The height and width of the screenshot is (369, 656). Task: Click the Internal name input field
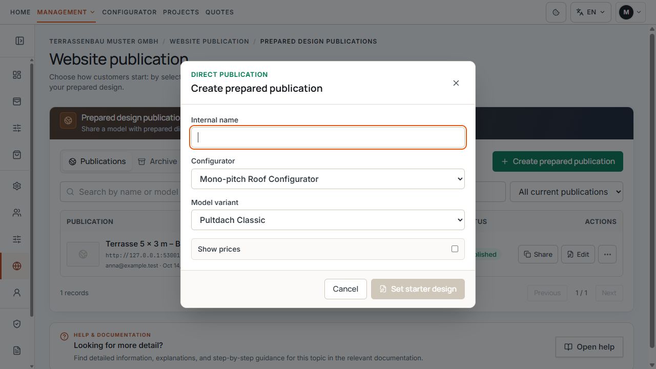(x=328, y=137)
